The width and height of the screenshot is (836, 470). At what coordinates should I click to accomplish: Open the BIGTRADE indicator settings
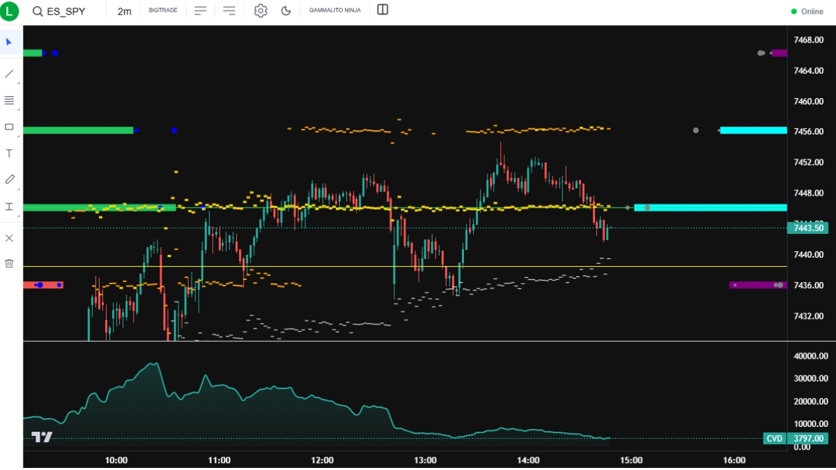[164, 11]
